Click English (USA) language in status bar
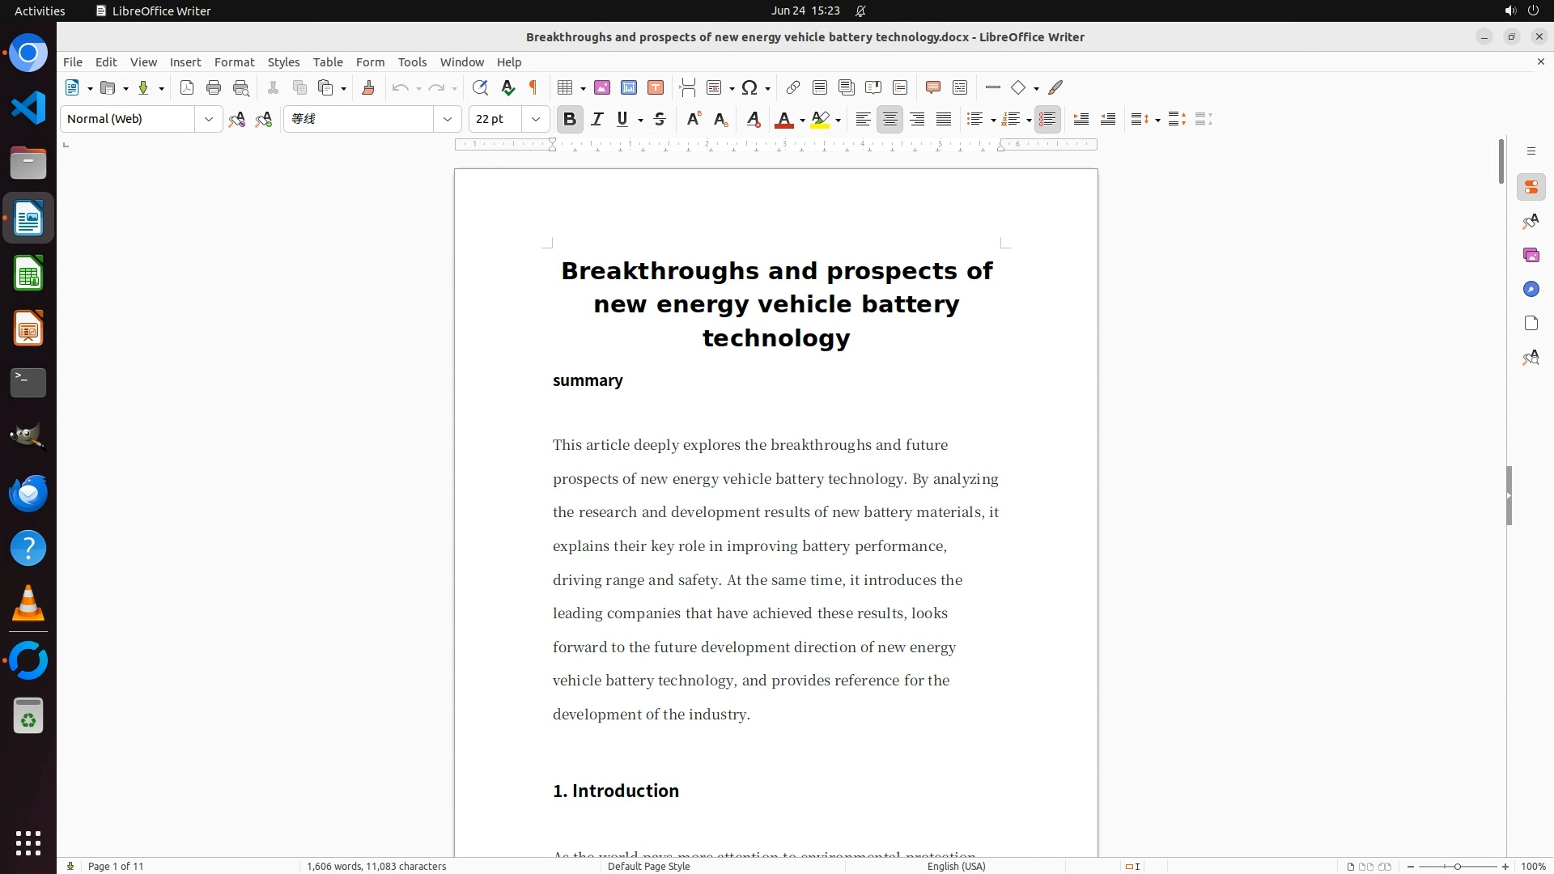Screen dimensions: 1554x874 click(956, 866)
